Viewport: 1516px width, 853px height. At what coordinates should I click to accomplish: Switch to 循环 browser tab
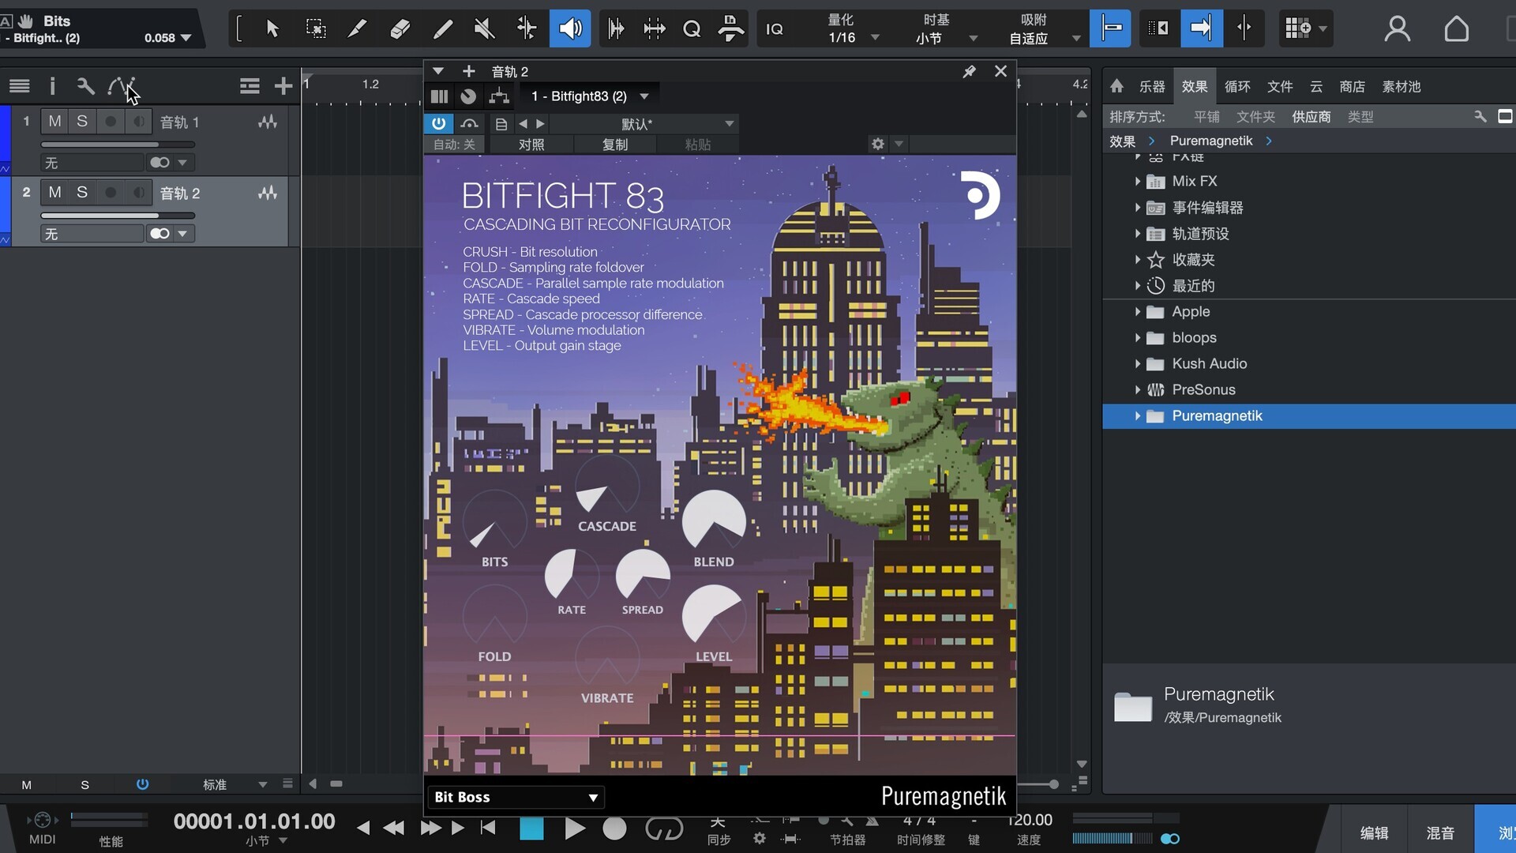pyautogui.click(x=1237, y=86)
